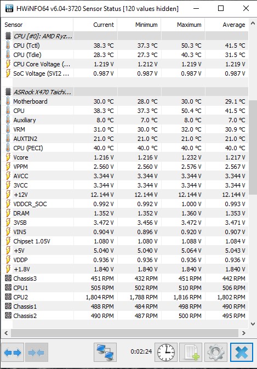Click fan icon beside Chassis2
257x369 pixels.
pyautogui.click(x=8, y=316)
